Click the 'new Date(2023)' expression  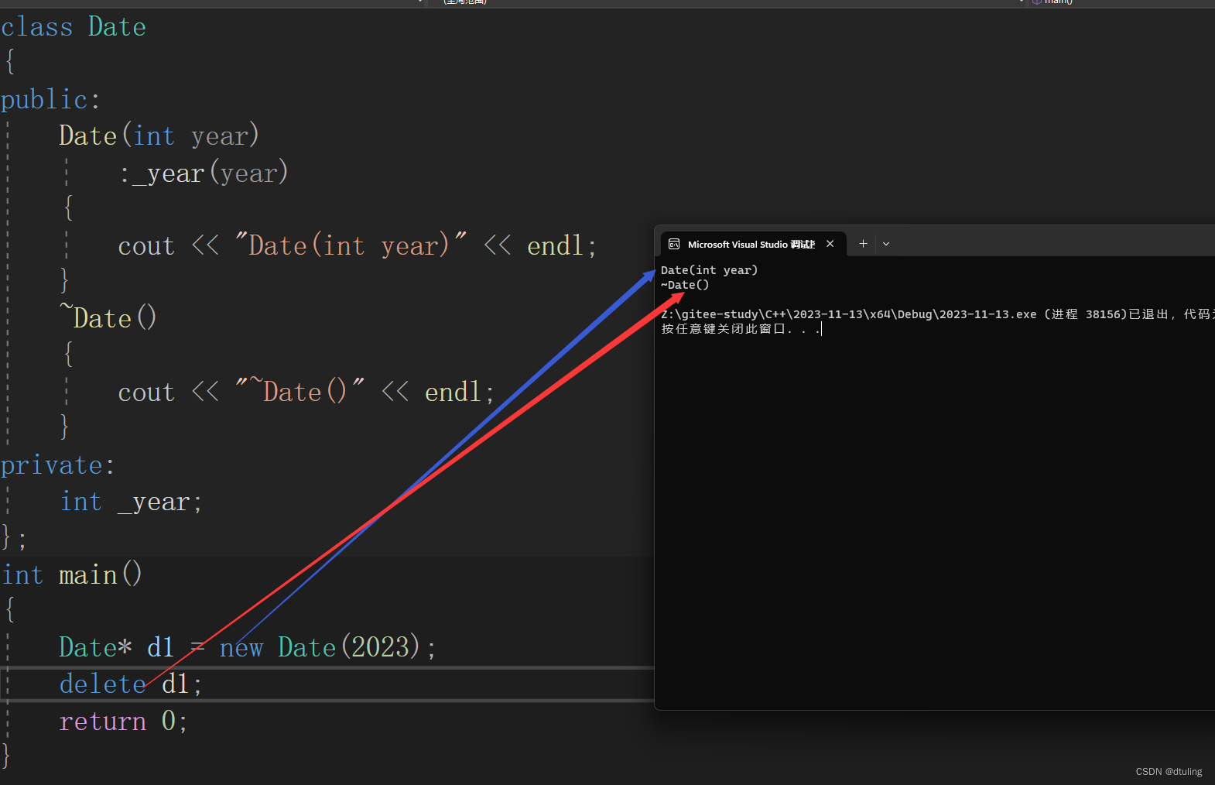pos(320,647)
